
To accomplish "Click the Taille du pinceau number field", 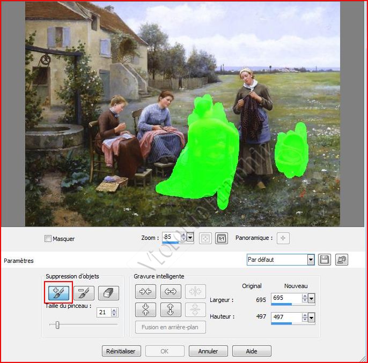I will [x=103, y=312].
